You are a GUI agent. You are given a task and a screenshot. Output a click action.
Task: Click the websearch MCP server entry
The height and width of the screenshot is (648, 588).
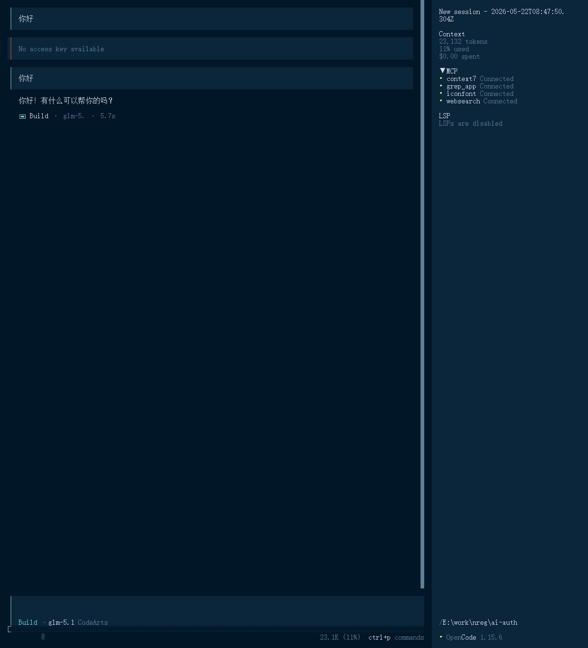pos(482,101)
